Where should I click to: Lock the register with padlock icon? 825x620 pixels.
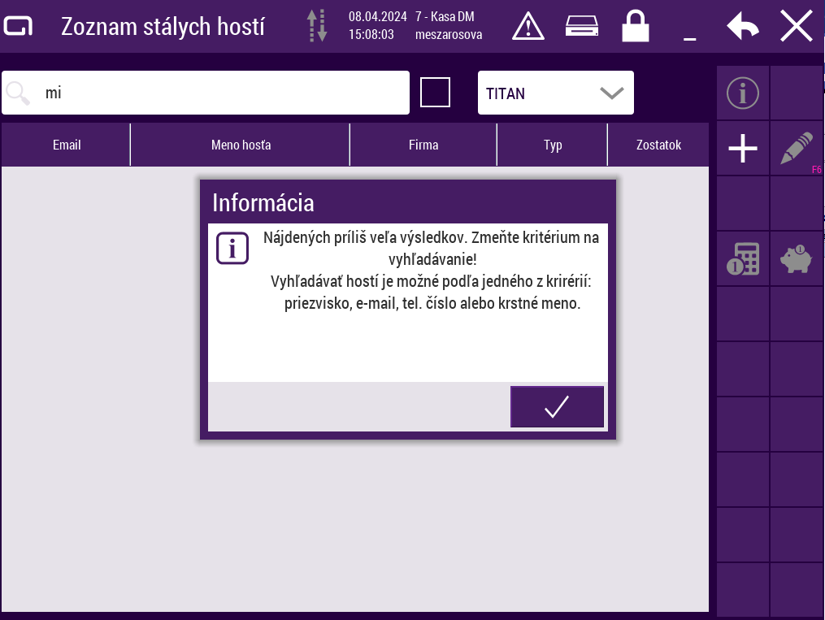pyautogui.click(x=636, y=26)
